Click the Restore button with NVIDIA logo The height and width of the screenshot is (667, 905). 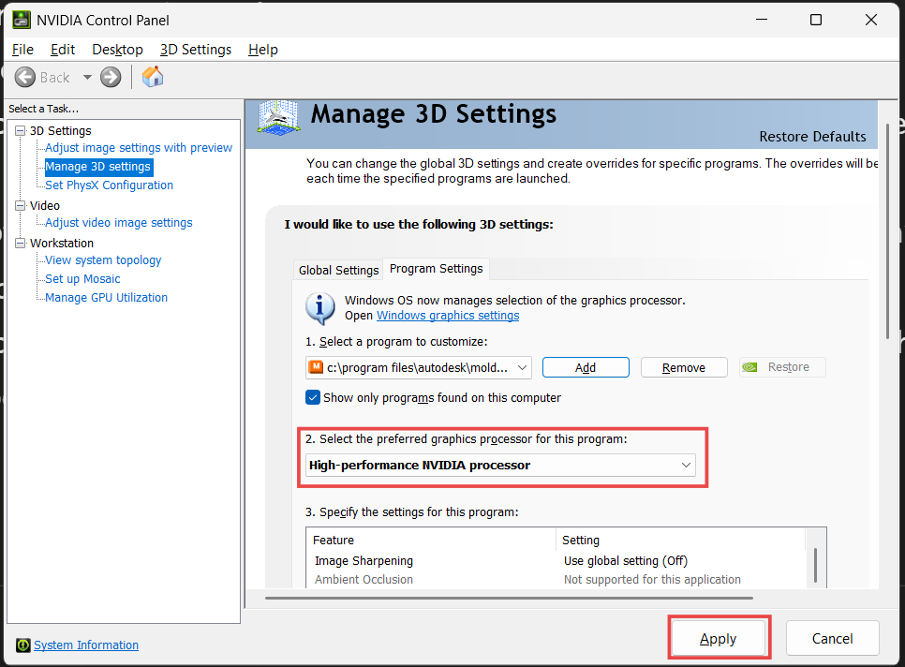(782, 367)
